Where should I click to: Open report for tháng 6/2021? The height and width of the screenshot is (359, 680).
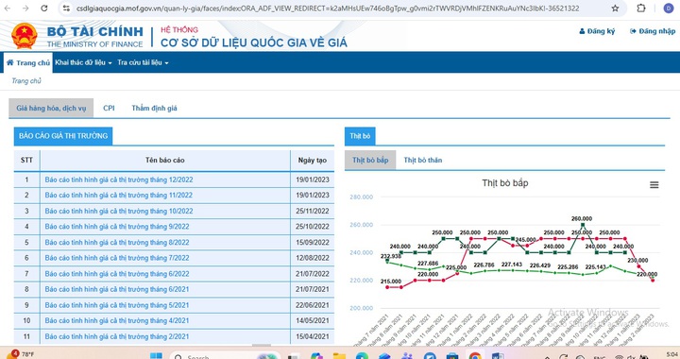point(117,290)
